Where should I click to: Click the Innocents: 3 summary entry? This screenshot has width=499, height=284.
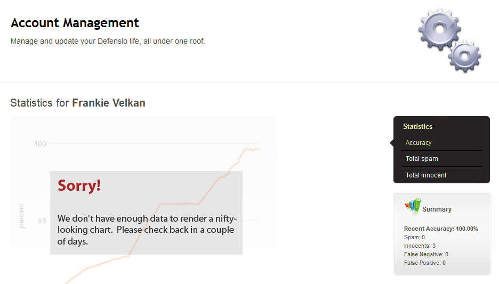420,246
